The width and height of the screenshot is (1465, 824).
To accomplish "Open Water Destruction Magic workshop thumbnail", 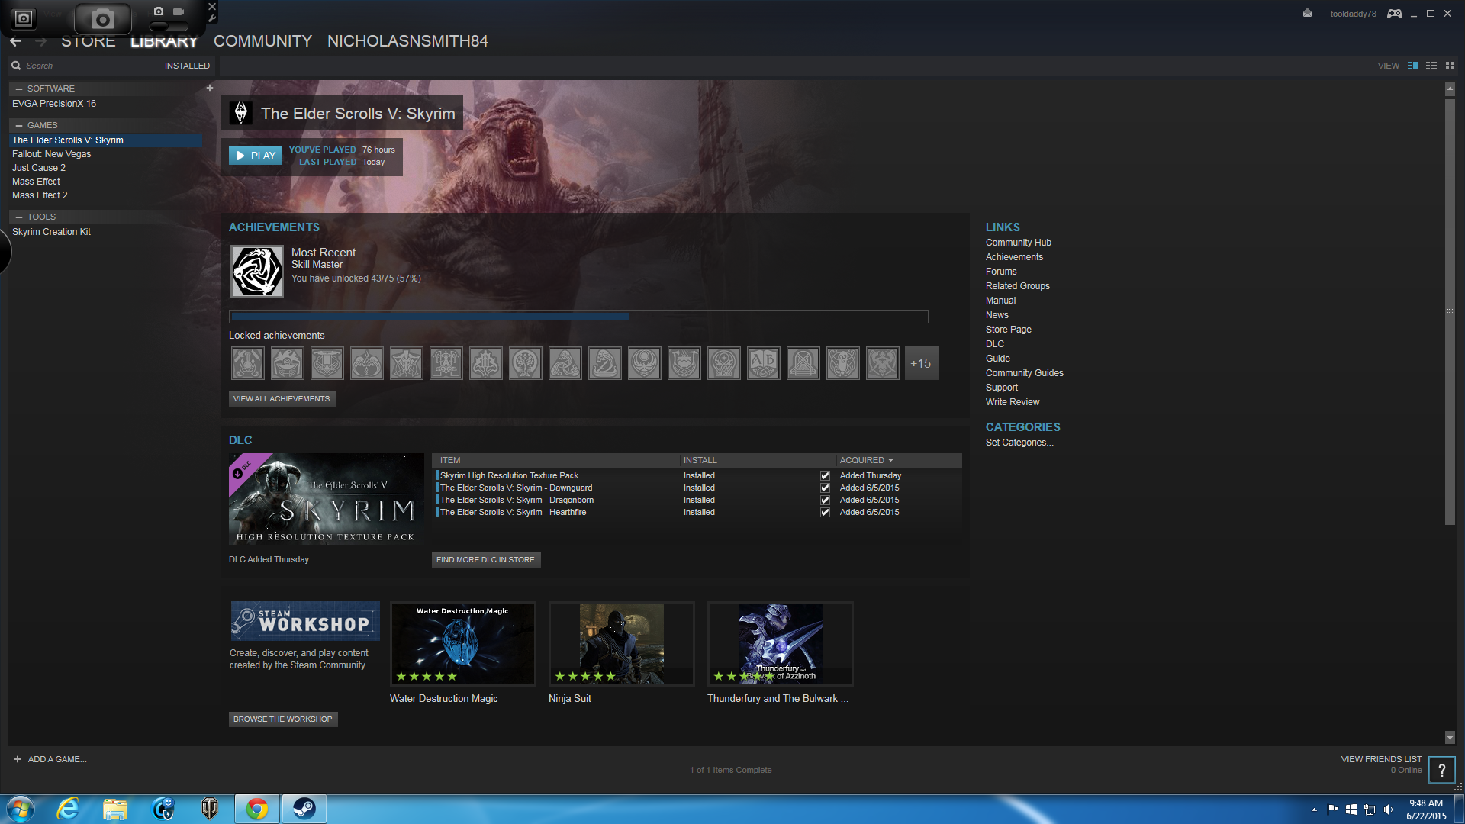I will (463, 643).
